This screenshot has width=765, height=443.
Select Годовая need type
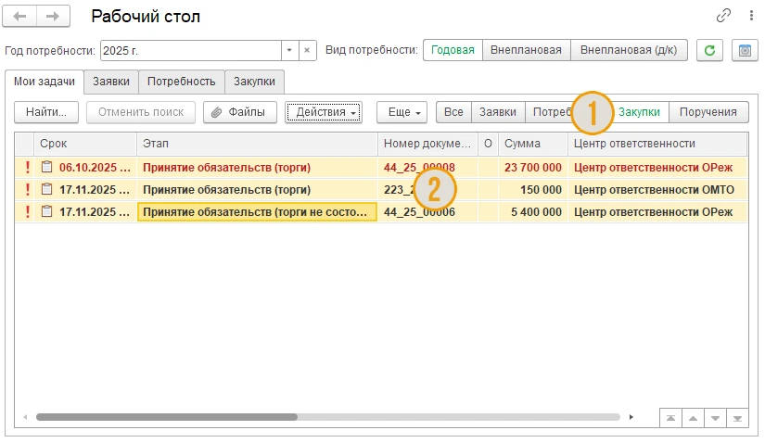(x=453, y=50)
